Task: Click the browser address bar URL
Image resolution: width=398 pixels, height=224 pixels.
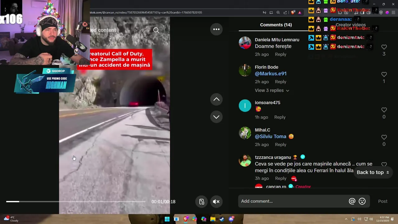Action: click(x=146, y=12)
